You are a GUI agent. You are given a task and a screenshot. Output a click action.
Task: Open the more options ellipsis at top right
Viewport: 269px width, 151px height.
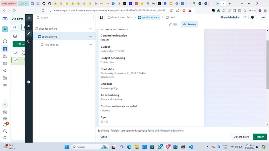tap(263, 17)
